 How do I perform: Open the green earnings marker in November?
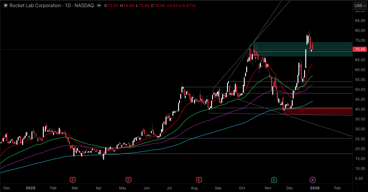coord(274,180)
